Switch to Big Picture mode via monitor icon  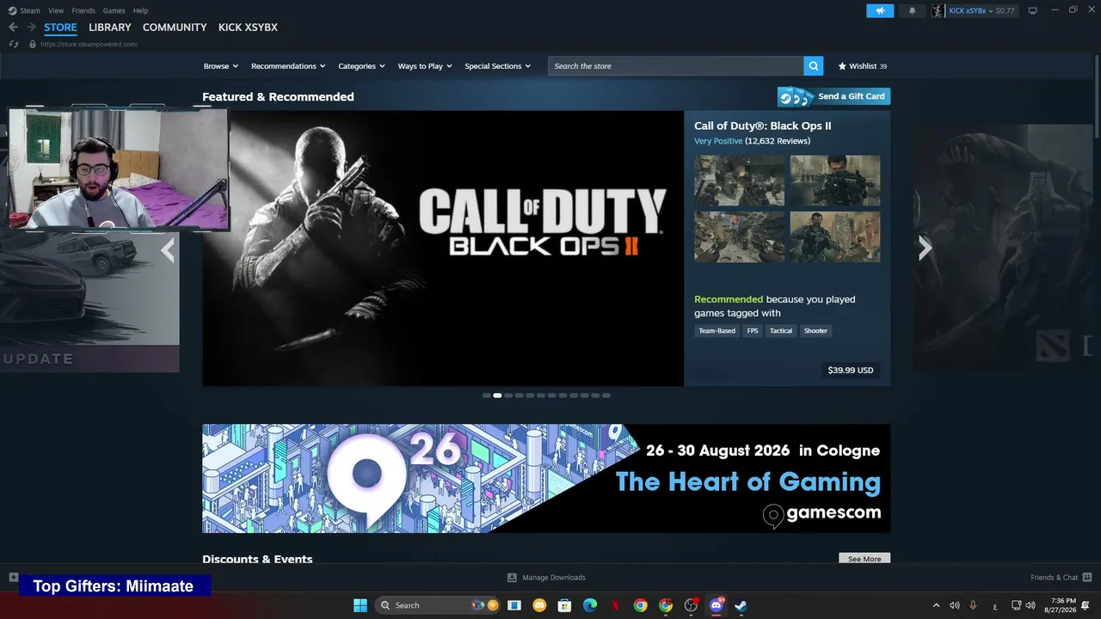(x=1033, y=10)
